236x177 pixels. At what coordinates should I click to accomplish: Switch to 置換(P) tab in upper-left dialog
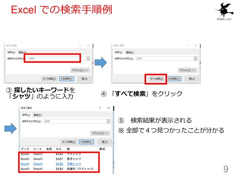click(x=22, y=52)
